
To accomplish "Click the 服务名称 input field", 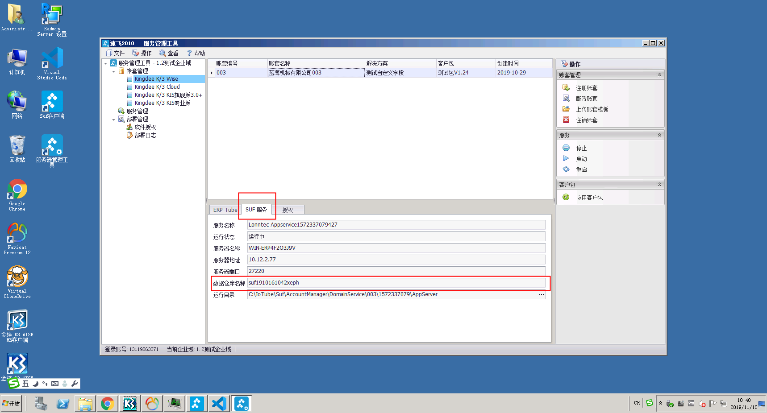I will pos(396,225).
